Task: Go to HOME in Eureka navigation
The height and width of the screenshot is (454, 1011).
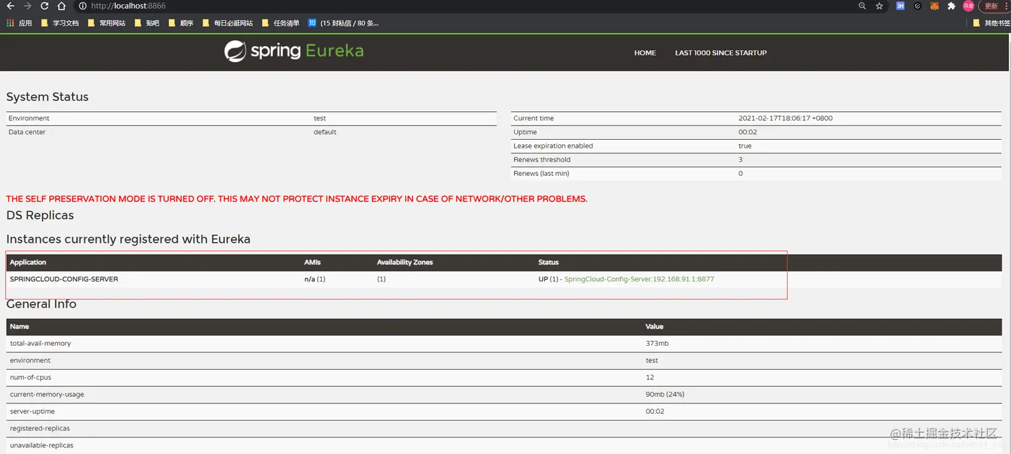Action: pyautogui.click(x=645, y=53)
